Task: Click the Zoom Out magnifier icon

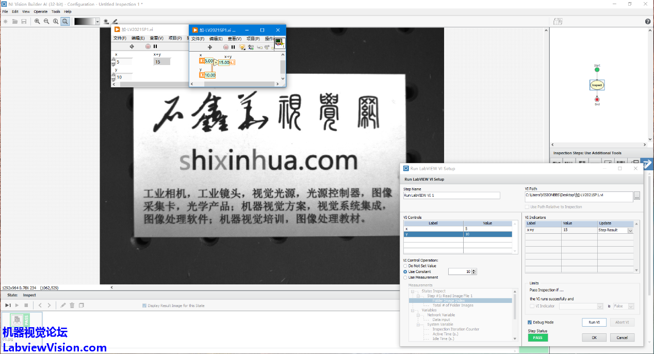Action: 46,21
